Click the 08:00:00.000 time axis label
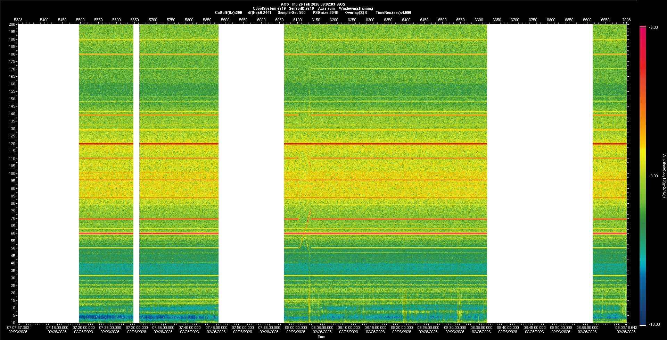The width and height of the screenshot is (667, 340). pyautogui.click(x=296, y=327)
